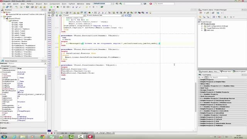
Task: Collapse the Errors node in Structure
Action: tap(2, 12)
